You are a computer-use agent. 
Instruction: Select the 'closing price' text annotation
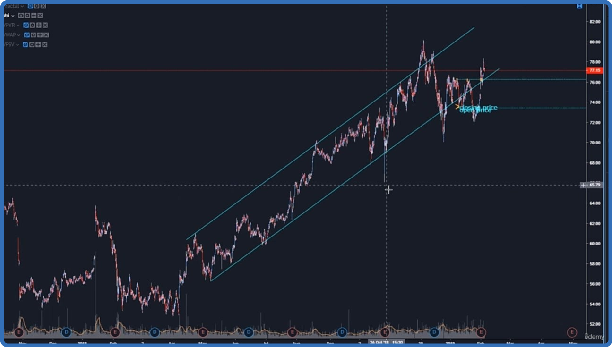(478, 107)
